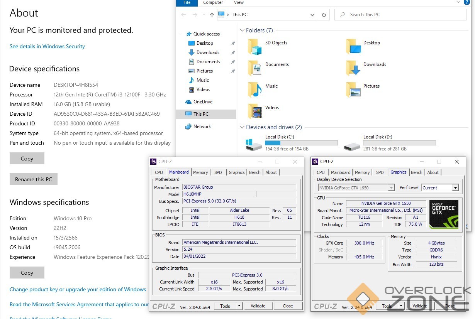The width and height of the screenshot is (475, 319).
Task: Open the address bar history dropdown
Action: pyautogui.click(x=312, y=15)
